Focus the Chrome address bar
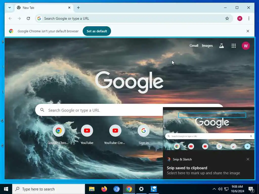259x194 pixels. coord(134,18)
